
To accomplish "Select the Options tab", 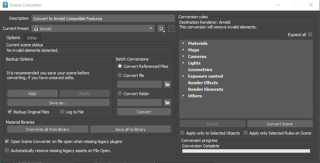I will click(13, 38).
